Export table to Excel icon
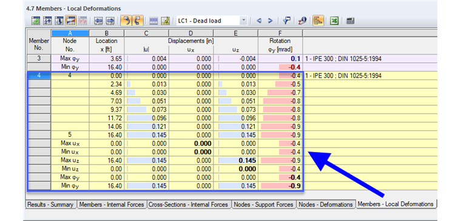The width and height of the screenshot is (461, 221). pyautogui.click(x=334, y=21)
